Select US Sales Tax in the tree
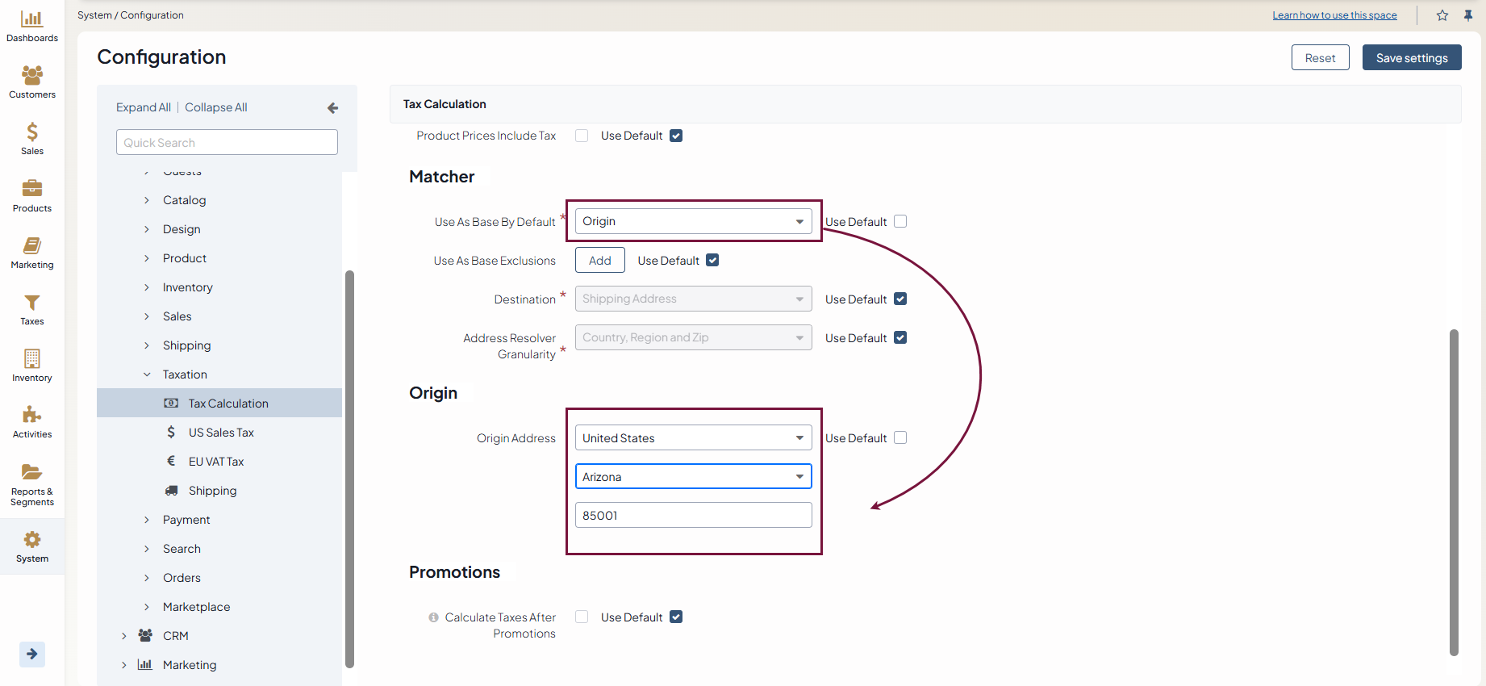 [221, 433]
